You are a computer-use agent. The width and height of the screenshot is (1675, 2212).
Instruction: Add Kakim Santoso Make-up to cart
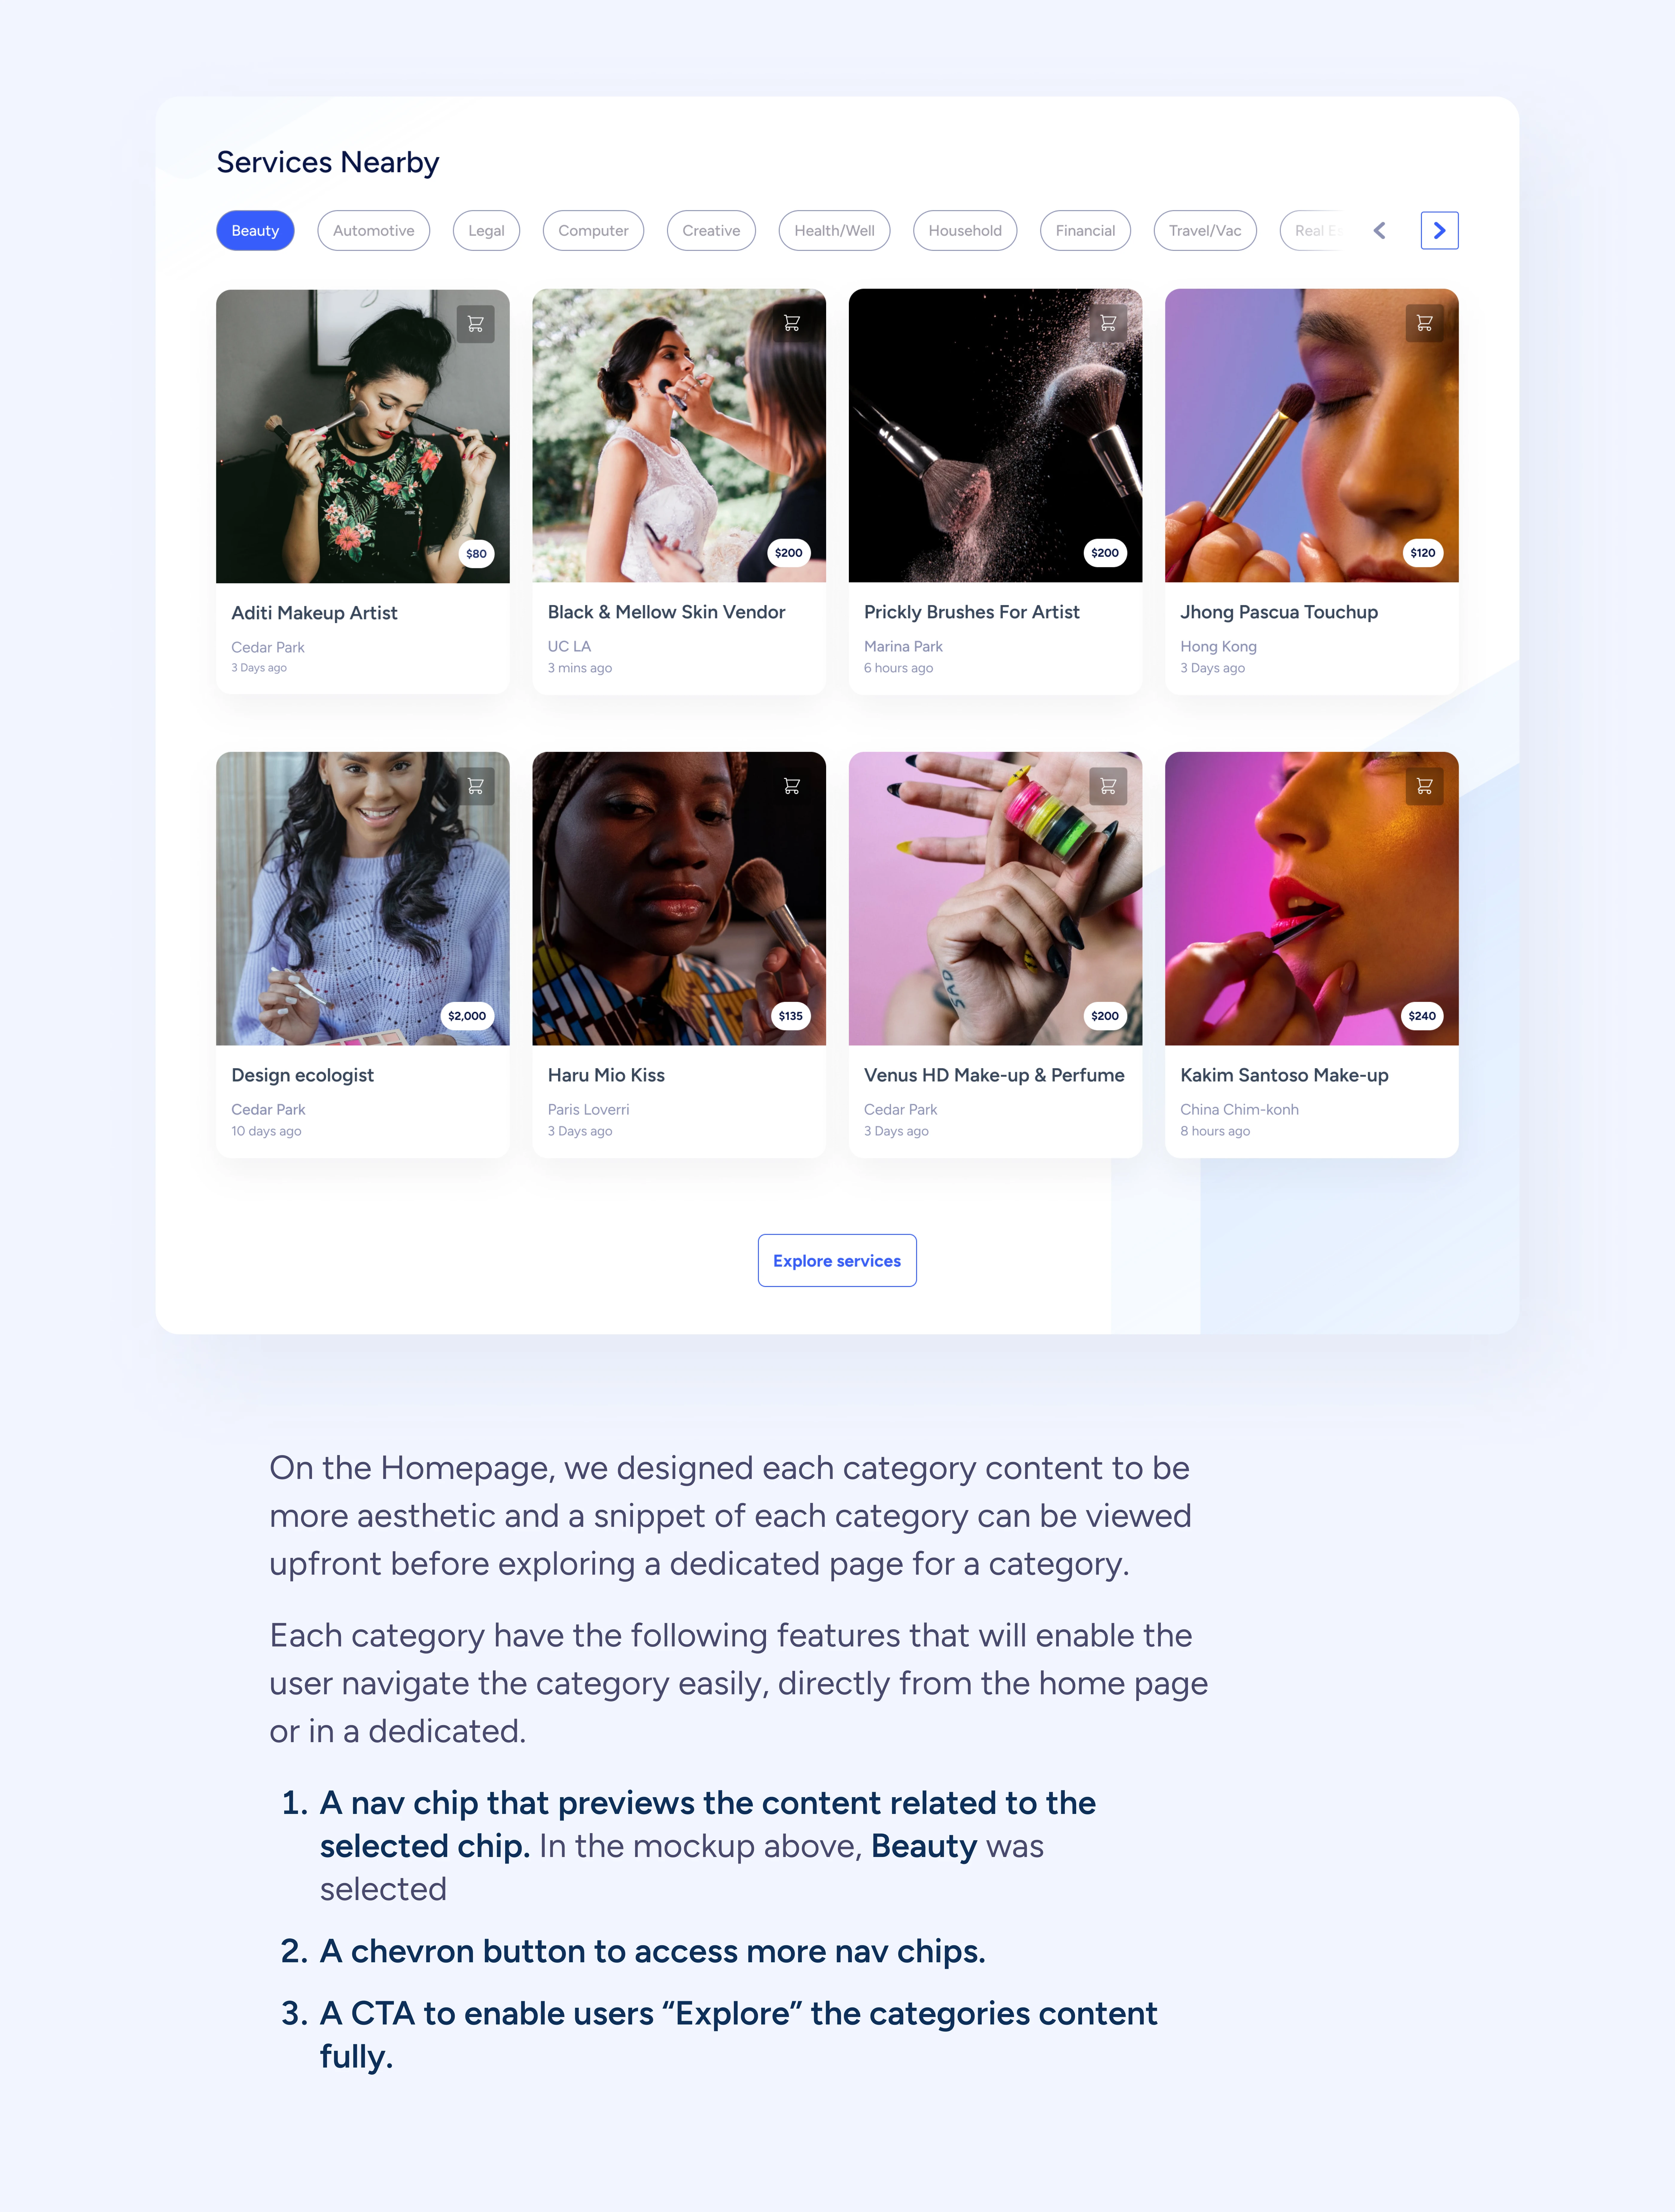point(1424,786)
